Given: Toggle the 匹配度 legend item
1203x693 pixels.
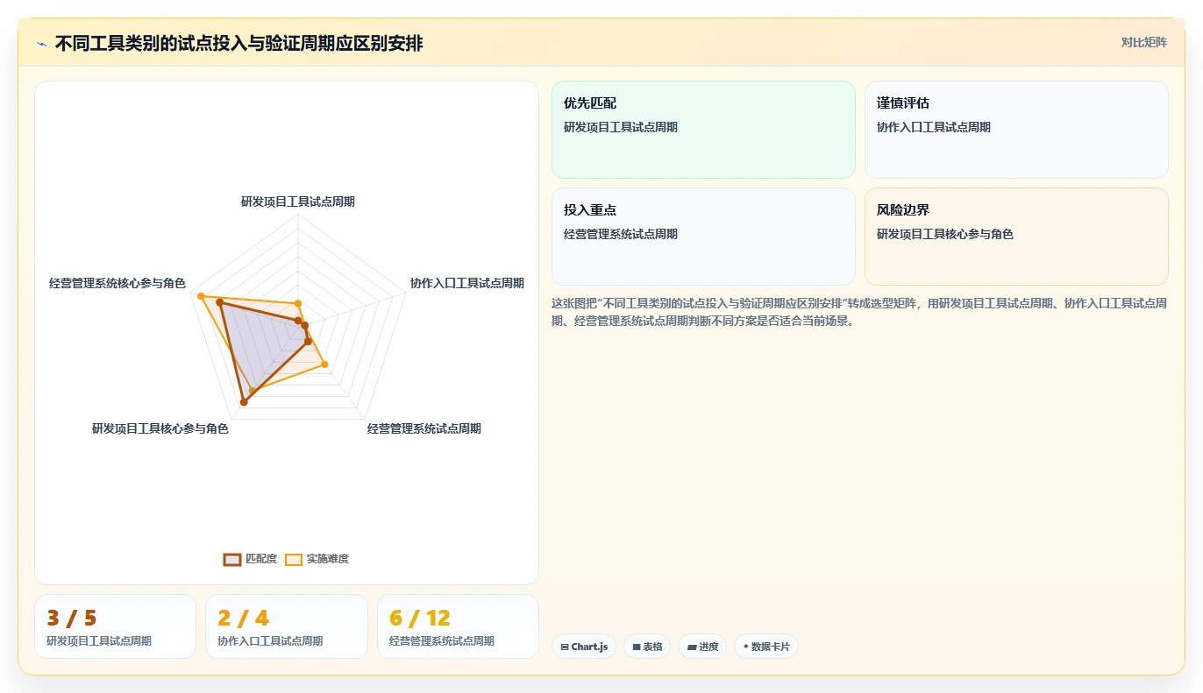Looking at the screenshot, I should (x=250, y=559).
